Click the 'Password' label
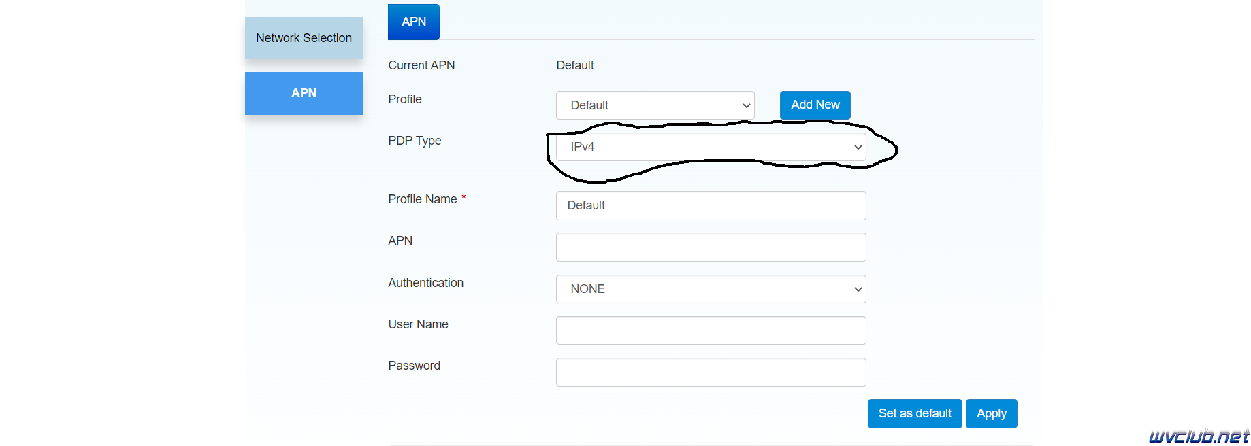The height and width of the screenshot is (446, 1251). 414,366
